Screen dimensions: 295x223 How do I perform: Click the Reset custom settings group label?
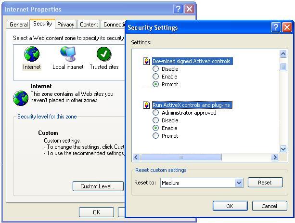click(x=161, y=170)
